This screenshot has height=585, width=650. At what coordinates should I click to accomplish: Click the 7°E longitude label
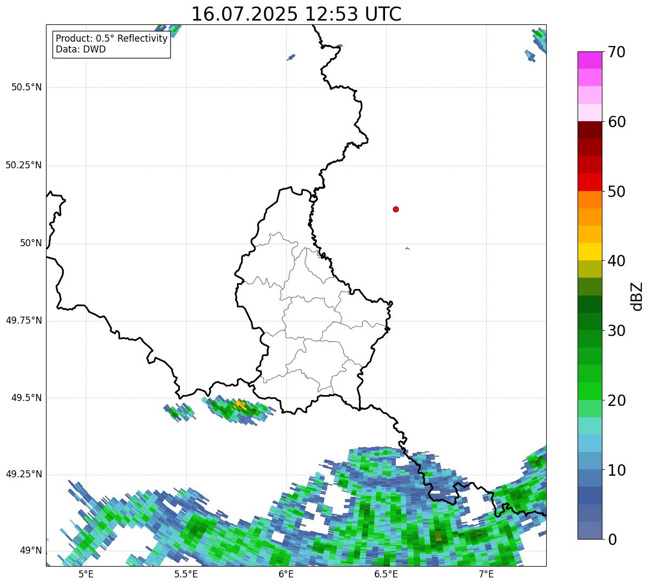[486, 574]
